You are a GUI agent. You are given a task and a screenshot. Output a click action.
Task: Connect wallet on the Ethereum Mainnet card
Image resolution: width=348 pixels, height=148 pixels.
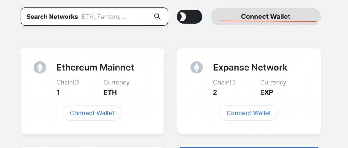tap(92, 113)
